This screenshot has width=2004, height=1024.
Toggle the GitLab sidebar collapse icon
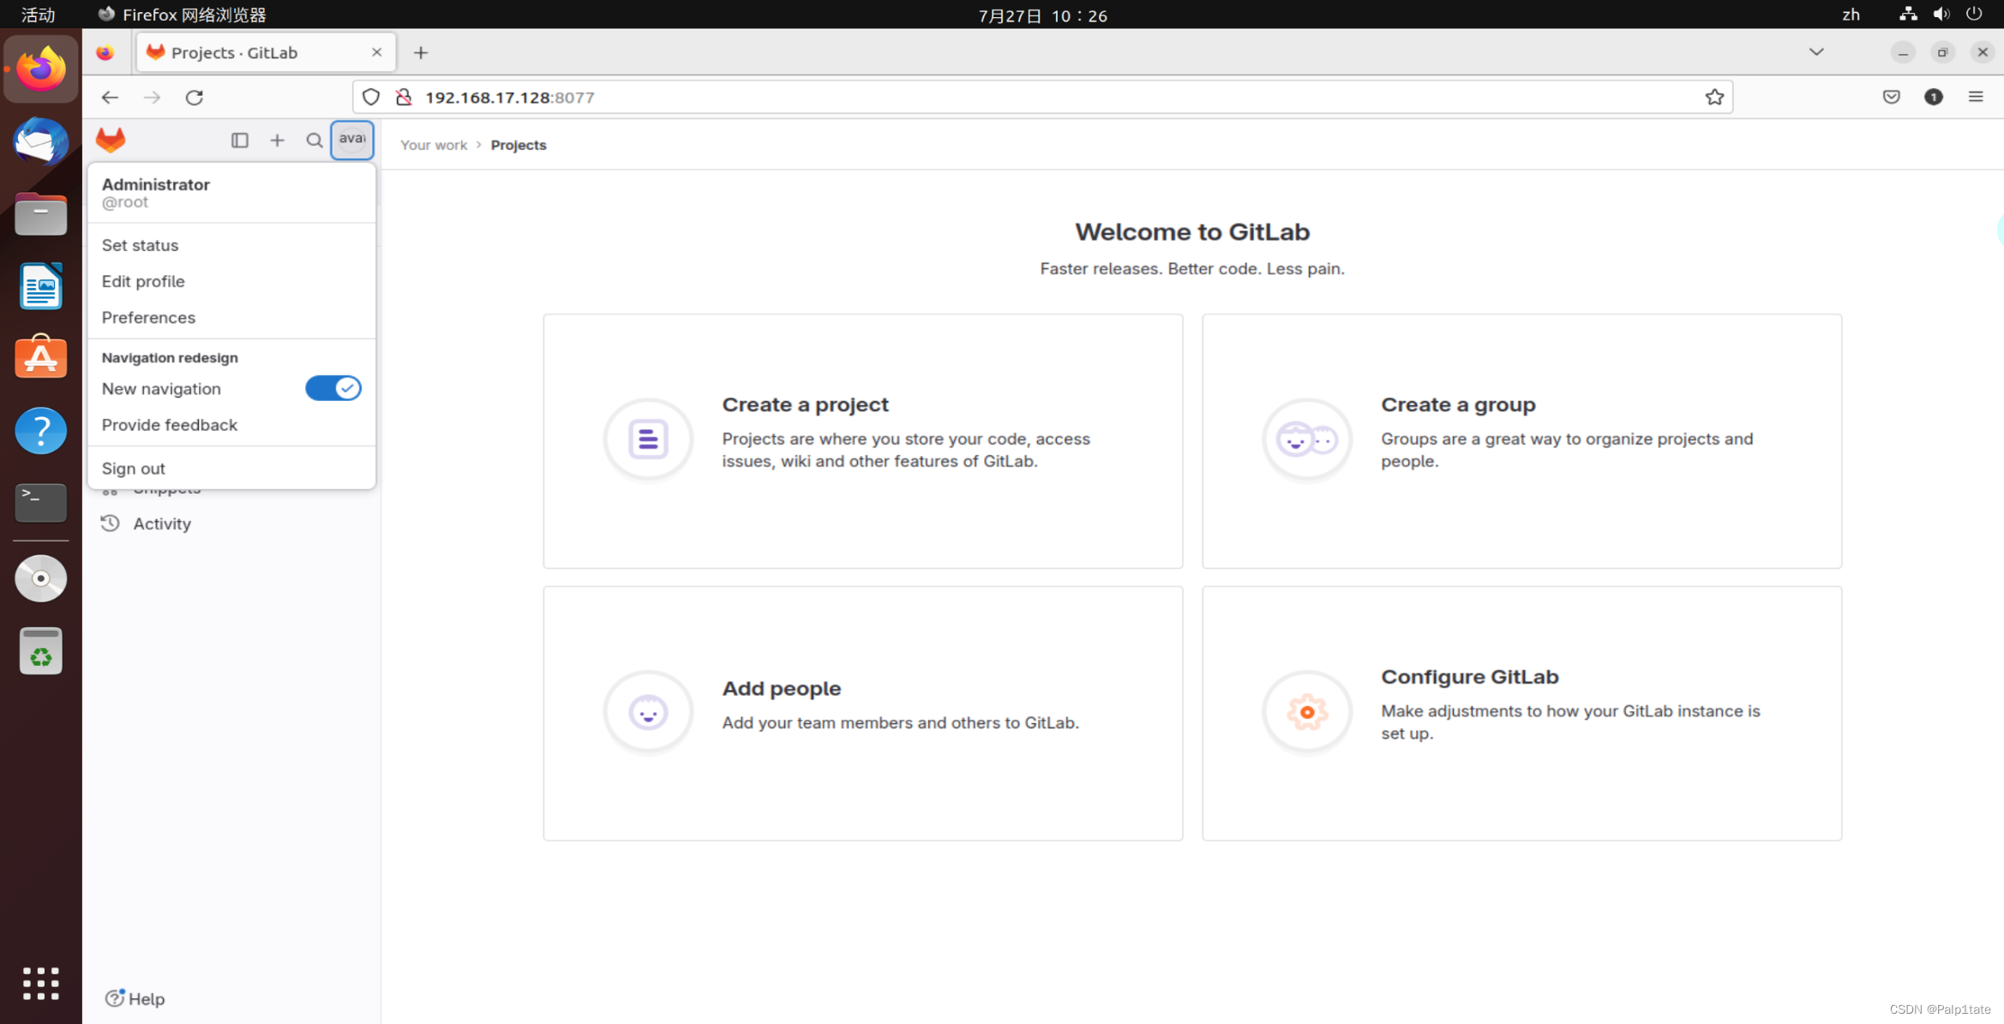[x=239, y=140]
